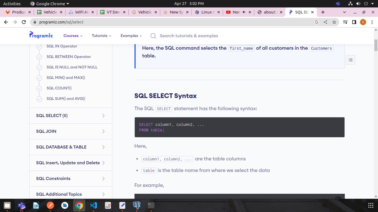Launch Visual Studio Code from the dock
Image resolution: width=378 pixels, height=212 pixels.
(x=94, y=205)
